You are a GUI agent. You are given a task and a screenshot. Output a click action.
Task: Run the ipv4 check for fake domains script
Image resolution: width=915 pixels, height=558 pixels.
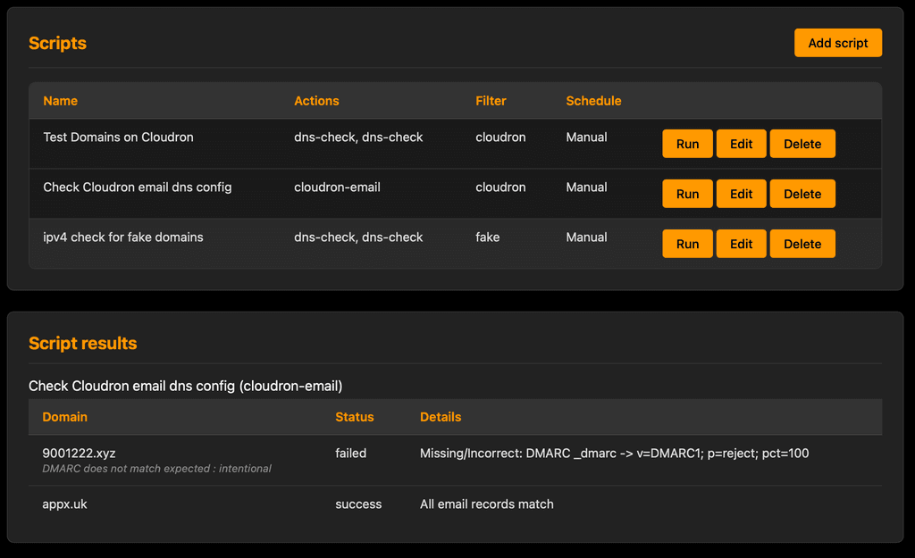coord(687,243)
